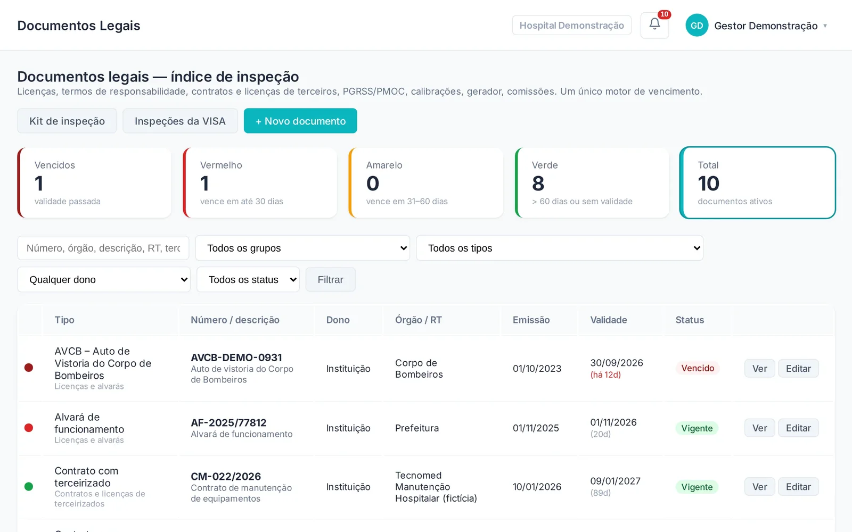Click the Hospital Demonstração button
Image resolution: width=852 pixels, height=532 pixels.
pos(572,25)
